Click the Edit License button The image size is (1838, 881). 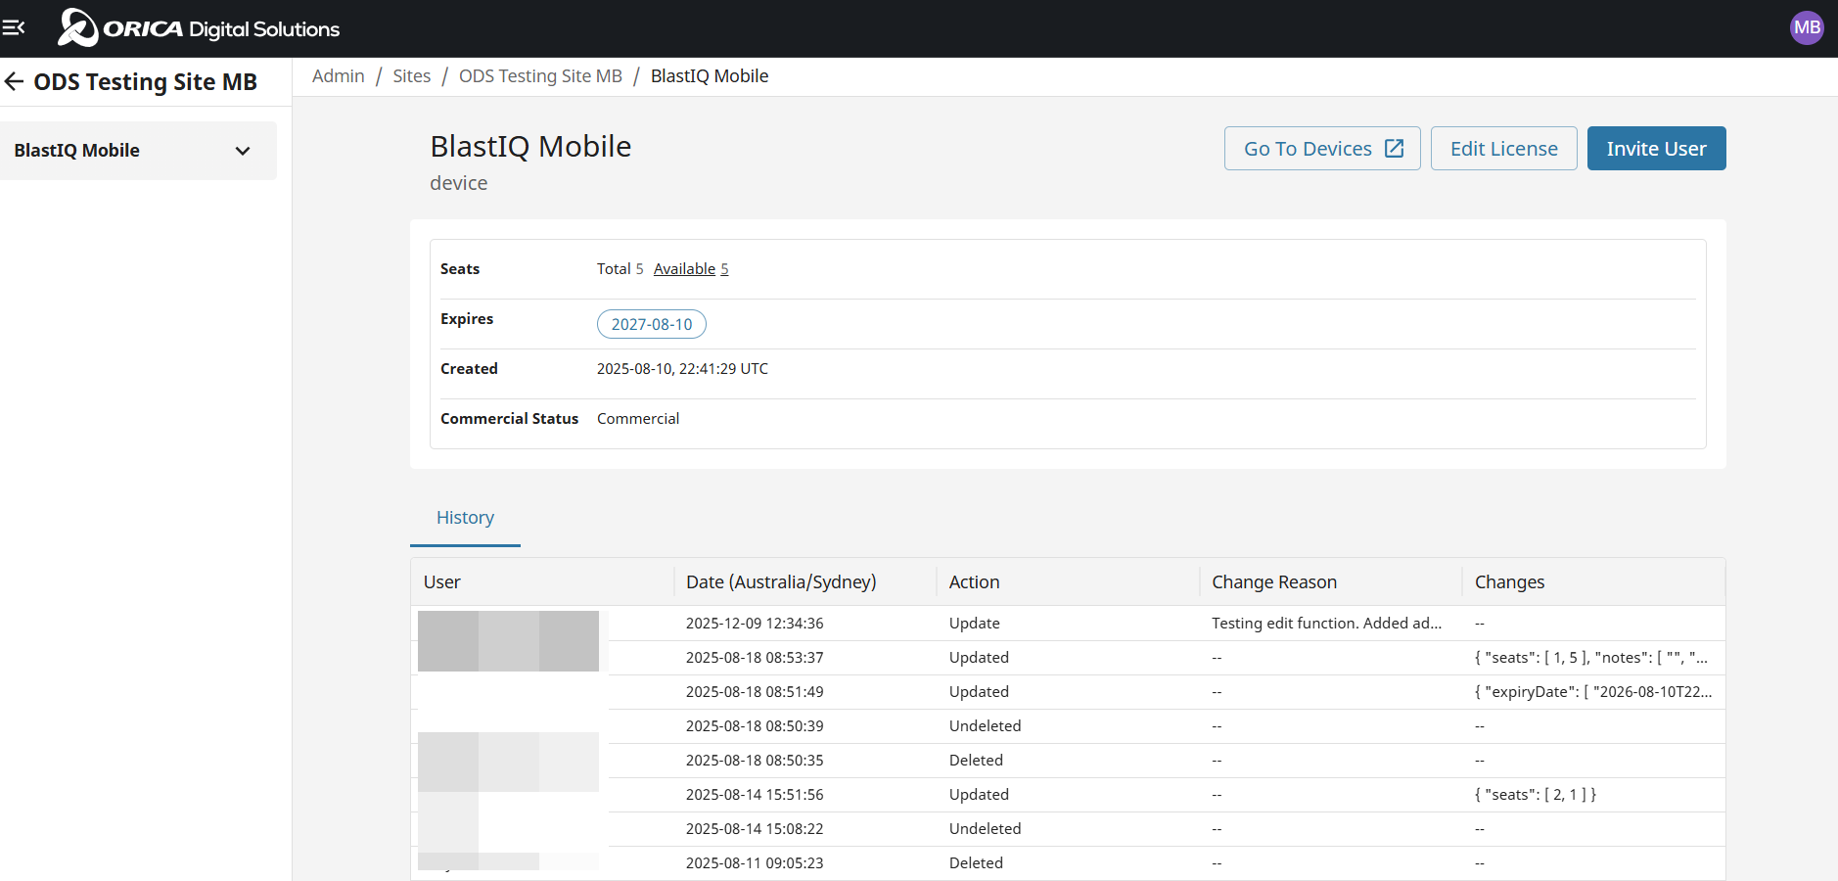1504,149
